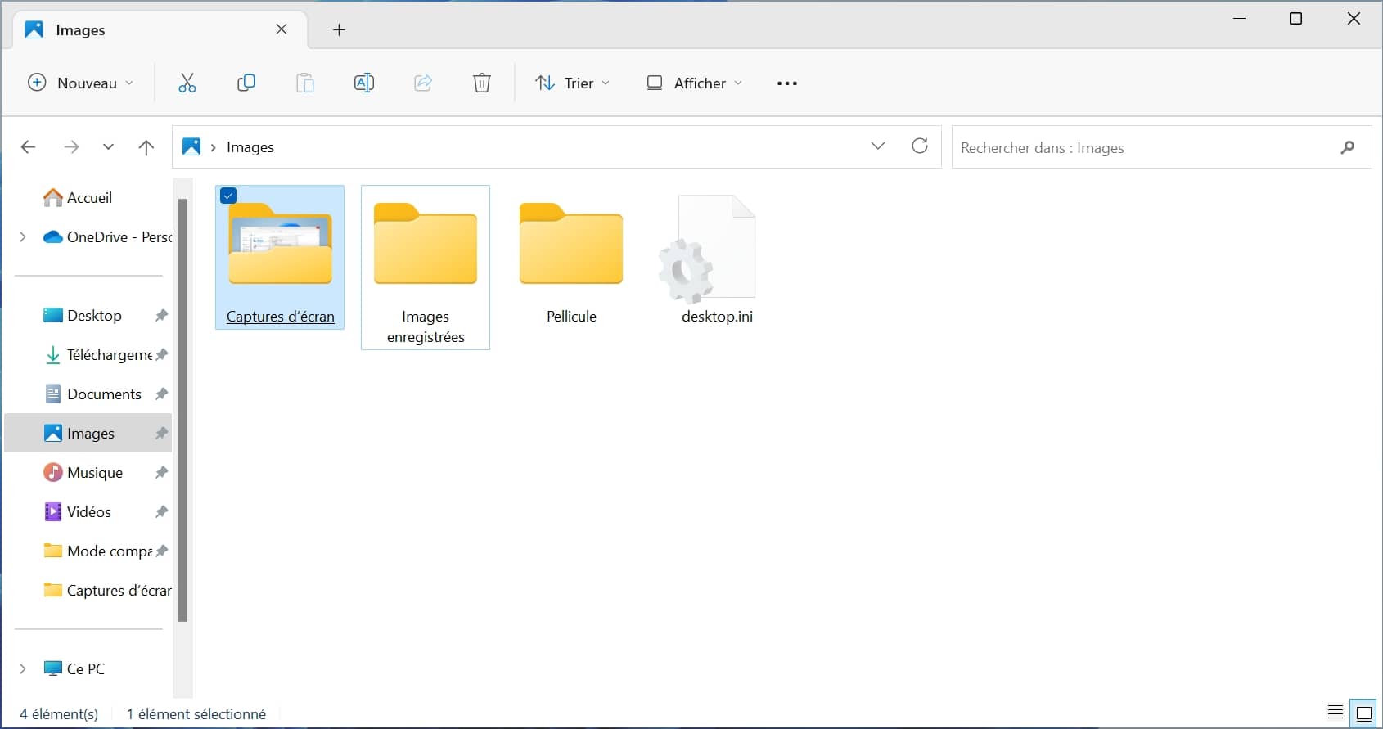Open the Afficher view dropdown

click(x=695, y=83)
